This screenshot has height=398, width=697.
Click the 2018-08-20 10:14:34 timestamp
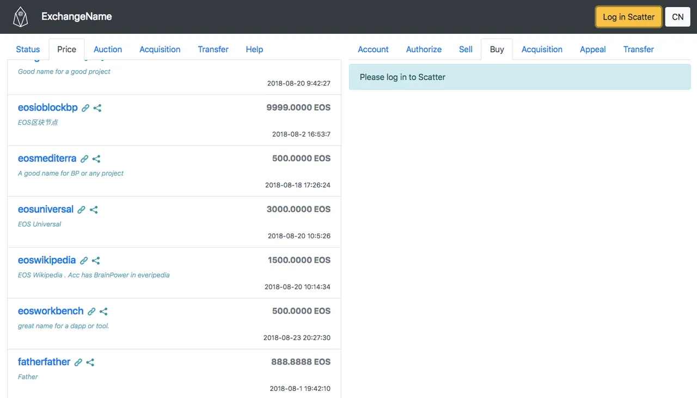point(297,287)
